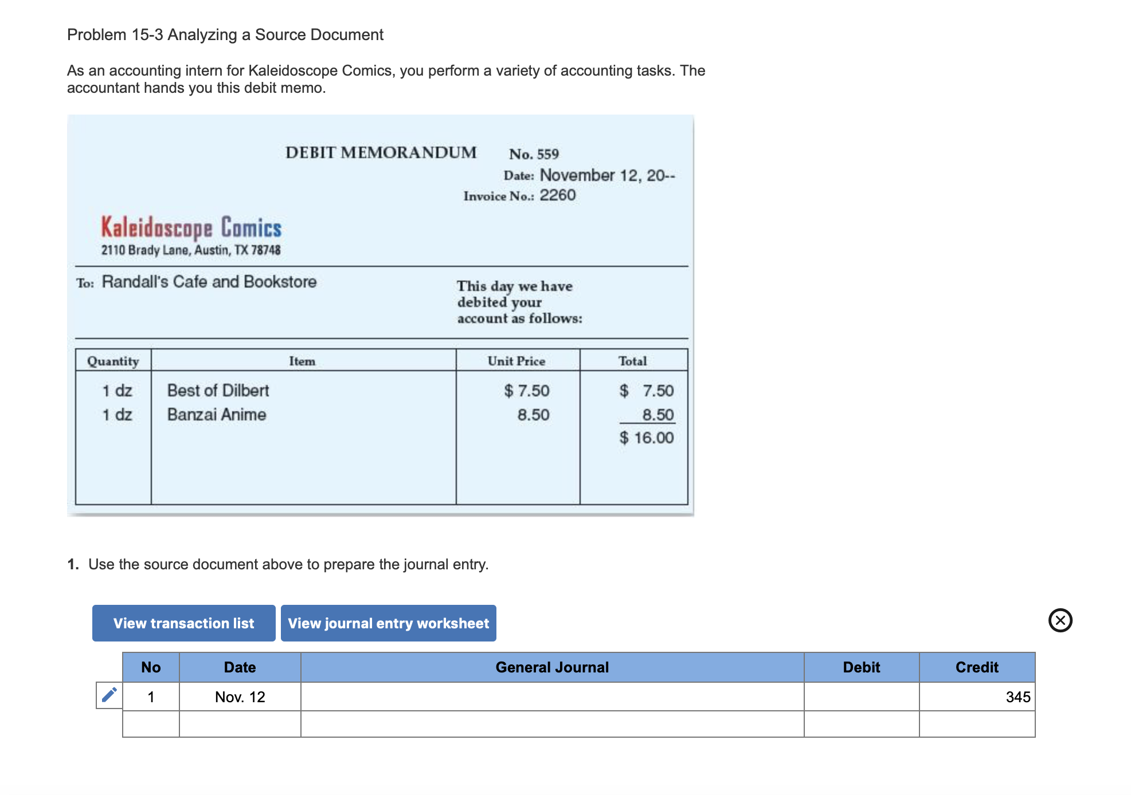Click the Debit cell in row 1
Image resolution: width=1131 pixels, height=795 pixels.
(861, 697)
